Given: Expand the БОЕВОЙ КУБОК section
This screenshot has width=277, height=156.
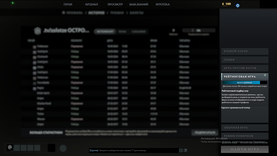Looking at the screenshot, I should (x=245, y=51).
